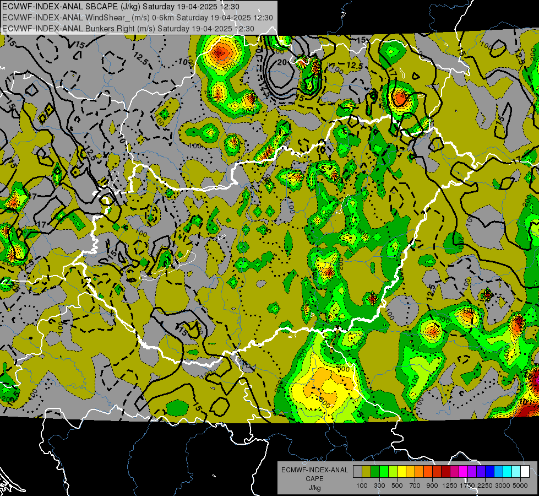This screenshot has height=496, width=539.
Task: Click the 100 value in the legend
Action: pos(362,486)
